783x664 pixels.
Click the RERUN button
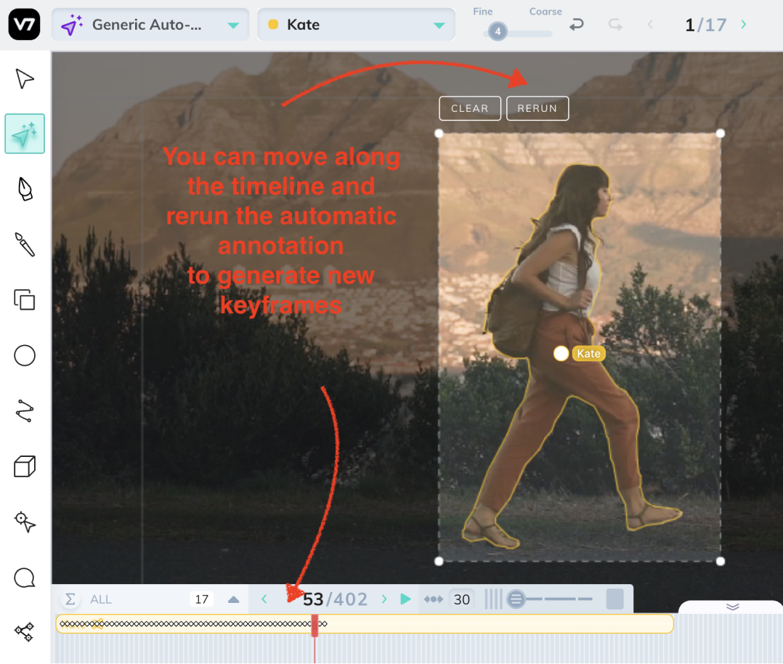point(537,108)
